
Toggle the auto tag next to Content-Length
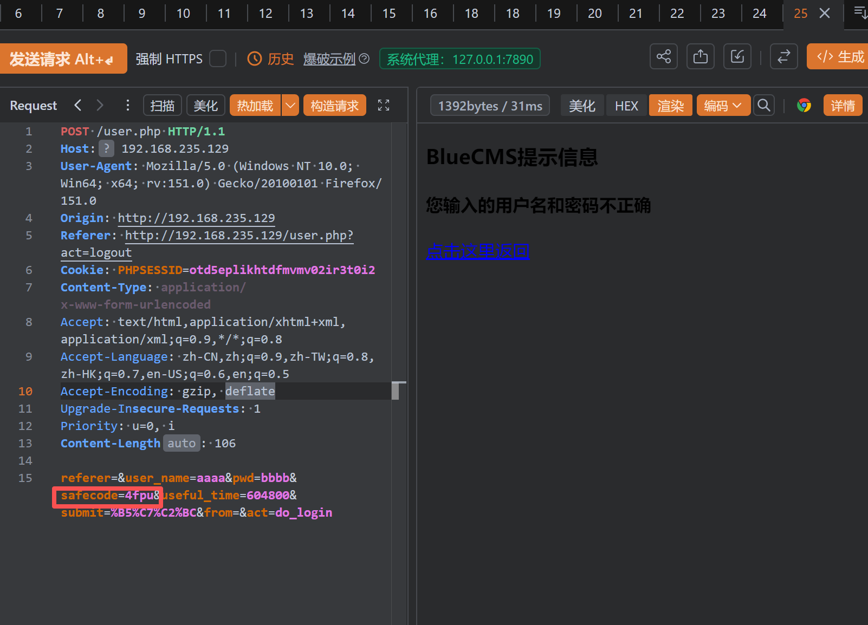pos(182,443)
